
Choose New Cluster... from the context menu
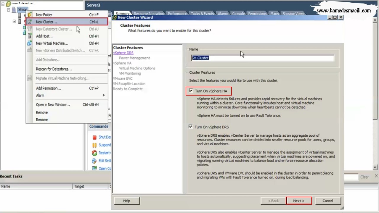pos(67,22)
